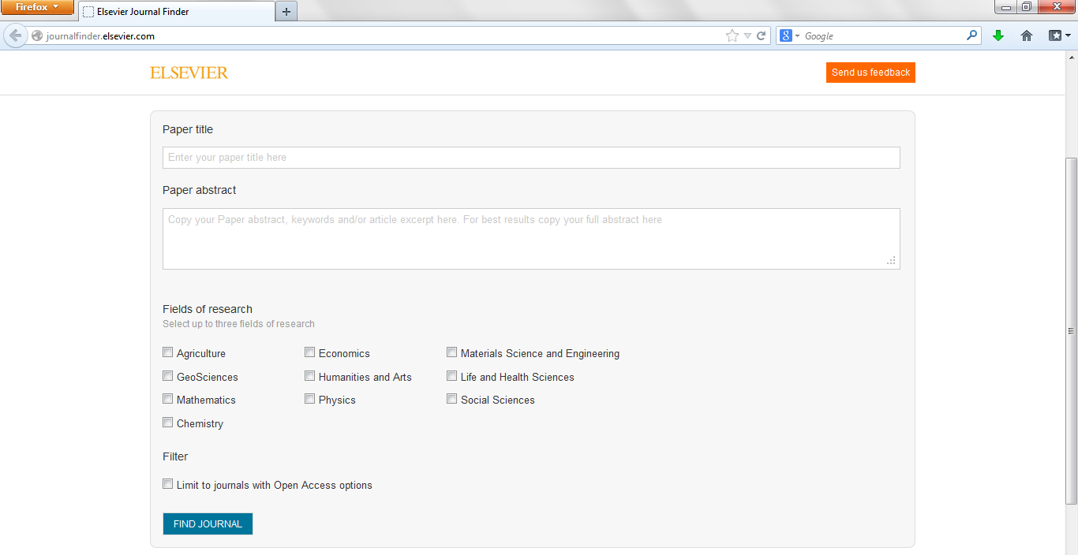The width and height of the screenshot is (1078, 555).
Task: Check the Agriculture field checkbox
Action: [167, 352]
